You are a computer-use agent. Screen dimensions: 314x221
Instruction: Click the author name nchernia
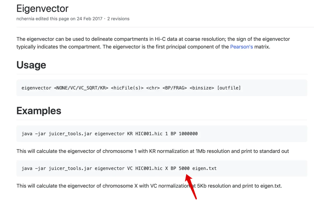[x=25, y=19]
